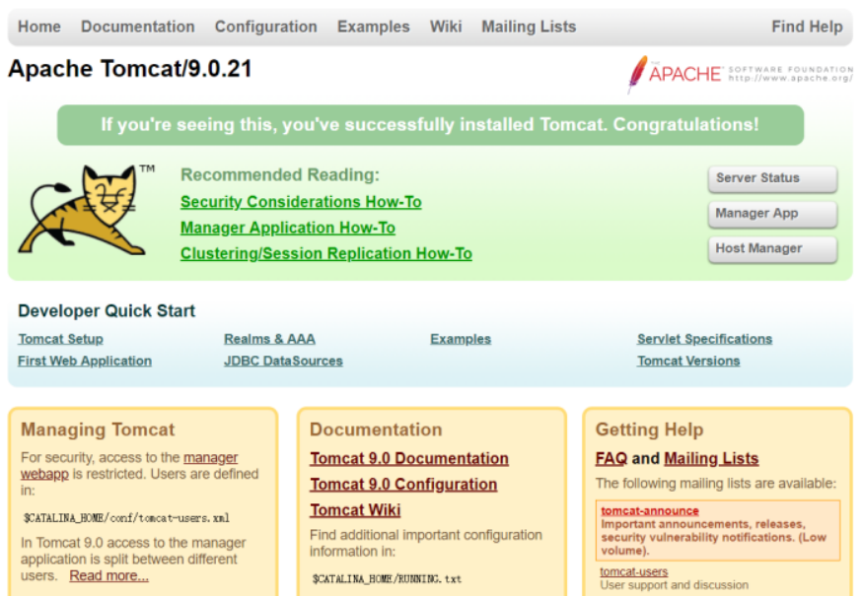Open Examples in the top navigation bar
This screenshot has height=596, width=863.
coord(373,27)
